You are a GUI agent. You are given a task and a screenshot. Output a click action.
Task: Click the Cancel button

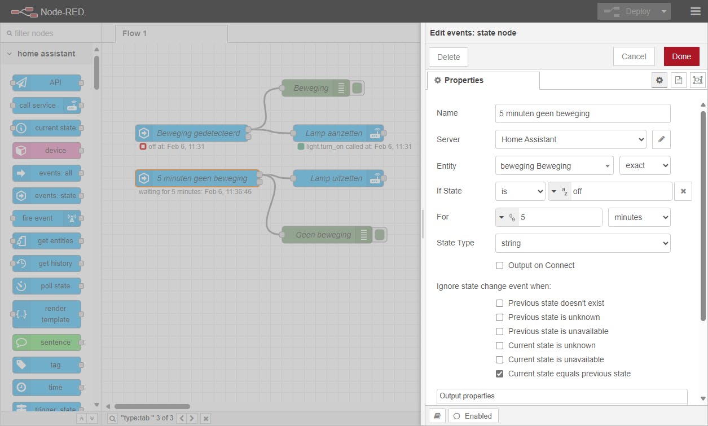click(x=634, y=56)
